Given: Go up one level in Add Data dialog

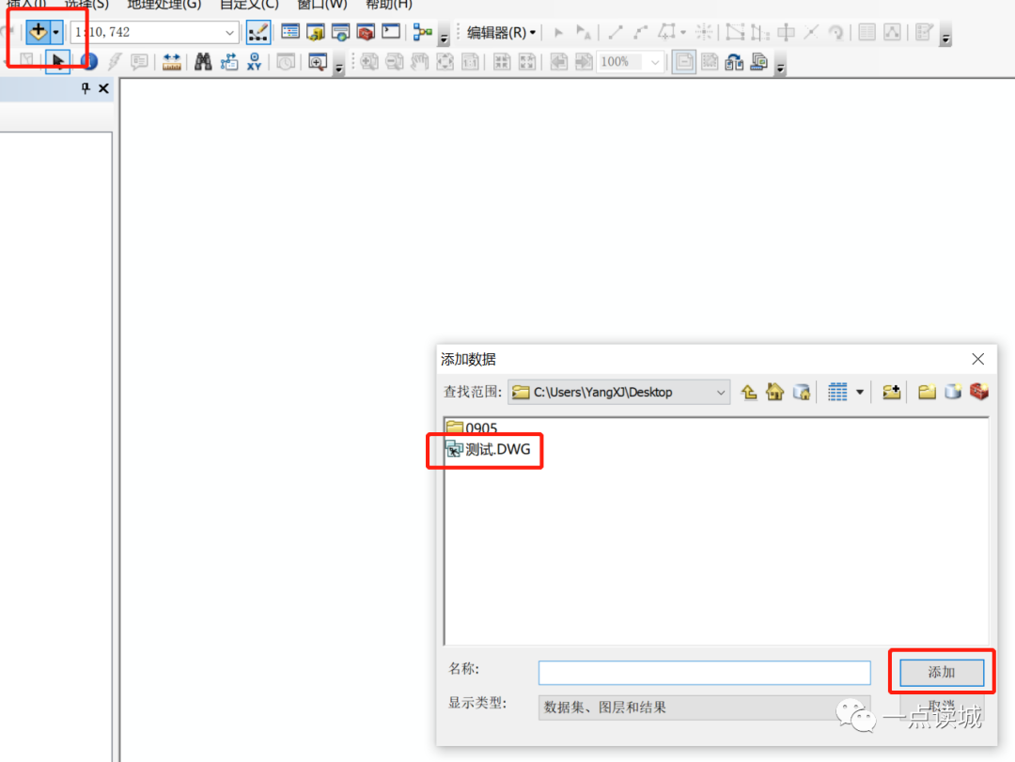Looking at the screenshot, I should click(x=749, y=392).
